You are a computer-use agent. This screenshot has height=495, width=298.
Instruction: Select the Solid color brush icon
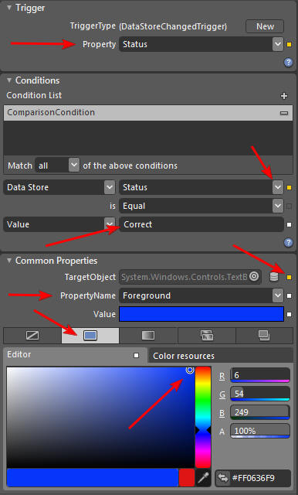90,335
